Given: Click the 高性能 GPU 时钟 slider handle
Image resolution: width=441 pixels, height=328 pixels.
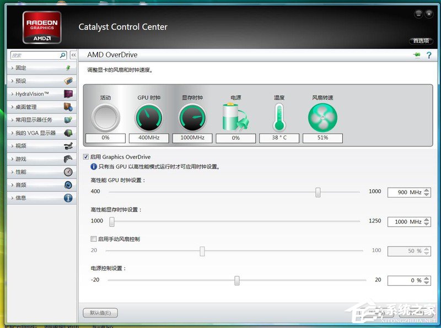Looking at the screenshot, I should tap(318, 192).
